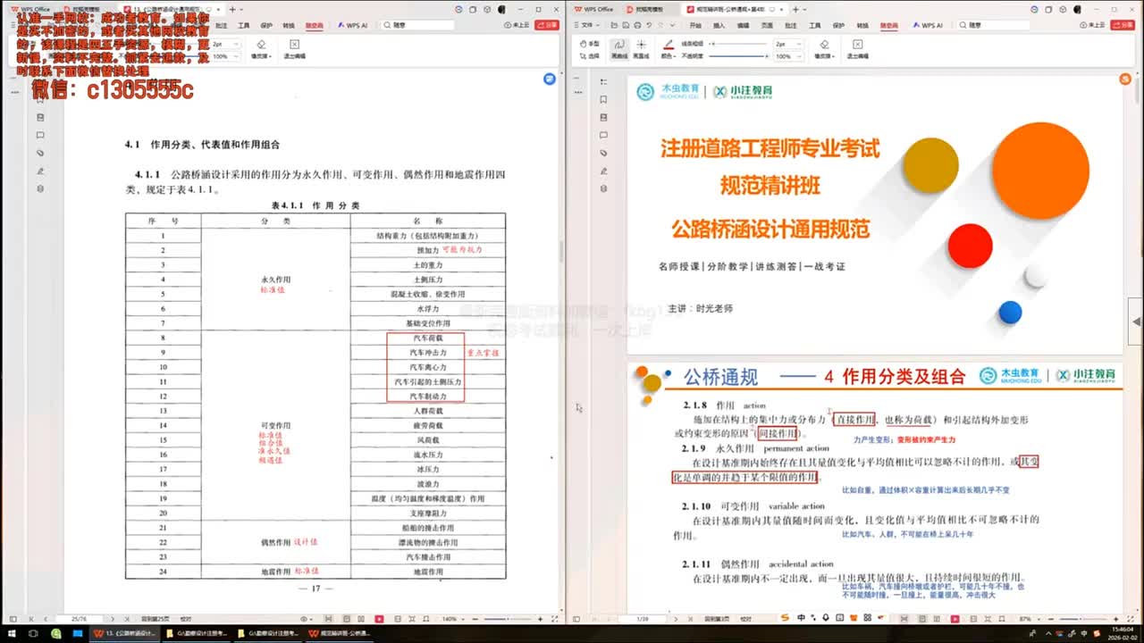The image size is (1144, 643).
Task: Adjust the 线条粗细 thickness slider in right window
Action: 736,43
